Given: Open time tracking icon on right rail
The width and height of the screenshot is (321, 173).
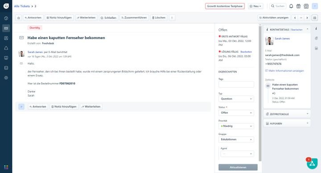Looking at the screenshot, I should pyautogui.click(x=316, y=38).
